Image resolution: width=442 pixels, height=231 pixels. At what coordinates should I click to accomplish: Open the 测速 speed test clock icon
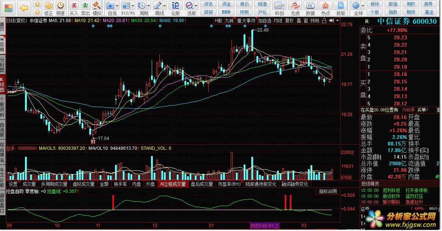point(61,5)
